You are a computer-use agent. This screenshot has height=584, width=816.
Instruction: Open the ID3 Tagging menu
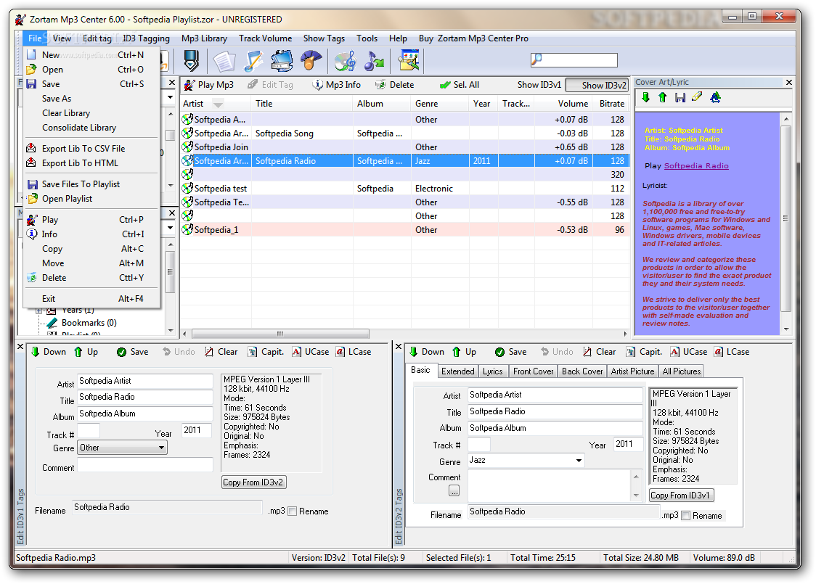click(x=146, y=38)
